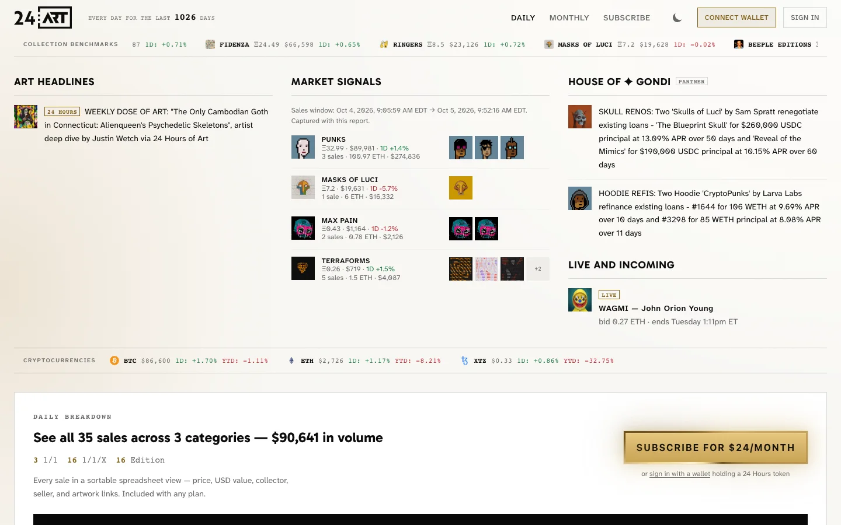This screenshot has height=525, width=841.
Task: Click the Ethereum ETH icon
Action: point(291,360)
